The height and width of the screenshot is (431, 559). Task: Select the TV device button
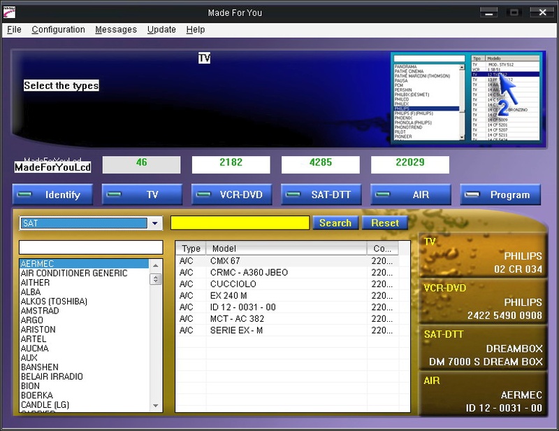[x=142, y=195]
